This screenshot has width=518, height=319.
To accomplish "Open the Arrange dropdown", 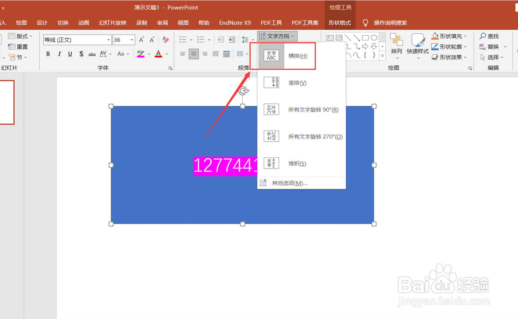I will pos(396,46).
